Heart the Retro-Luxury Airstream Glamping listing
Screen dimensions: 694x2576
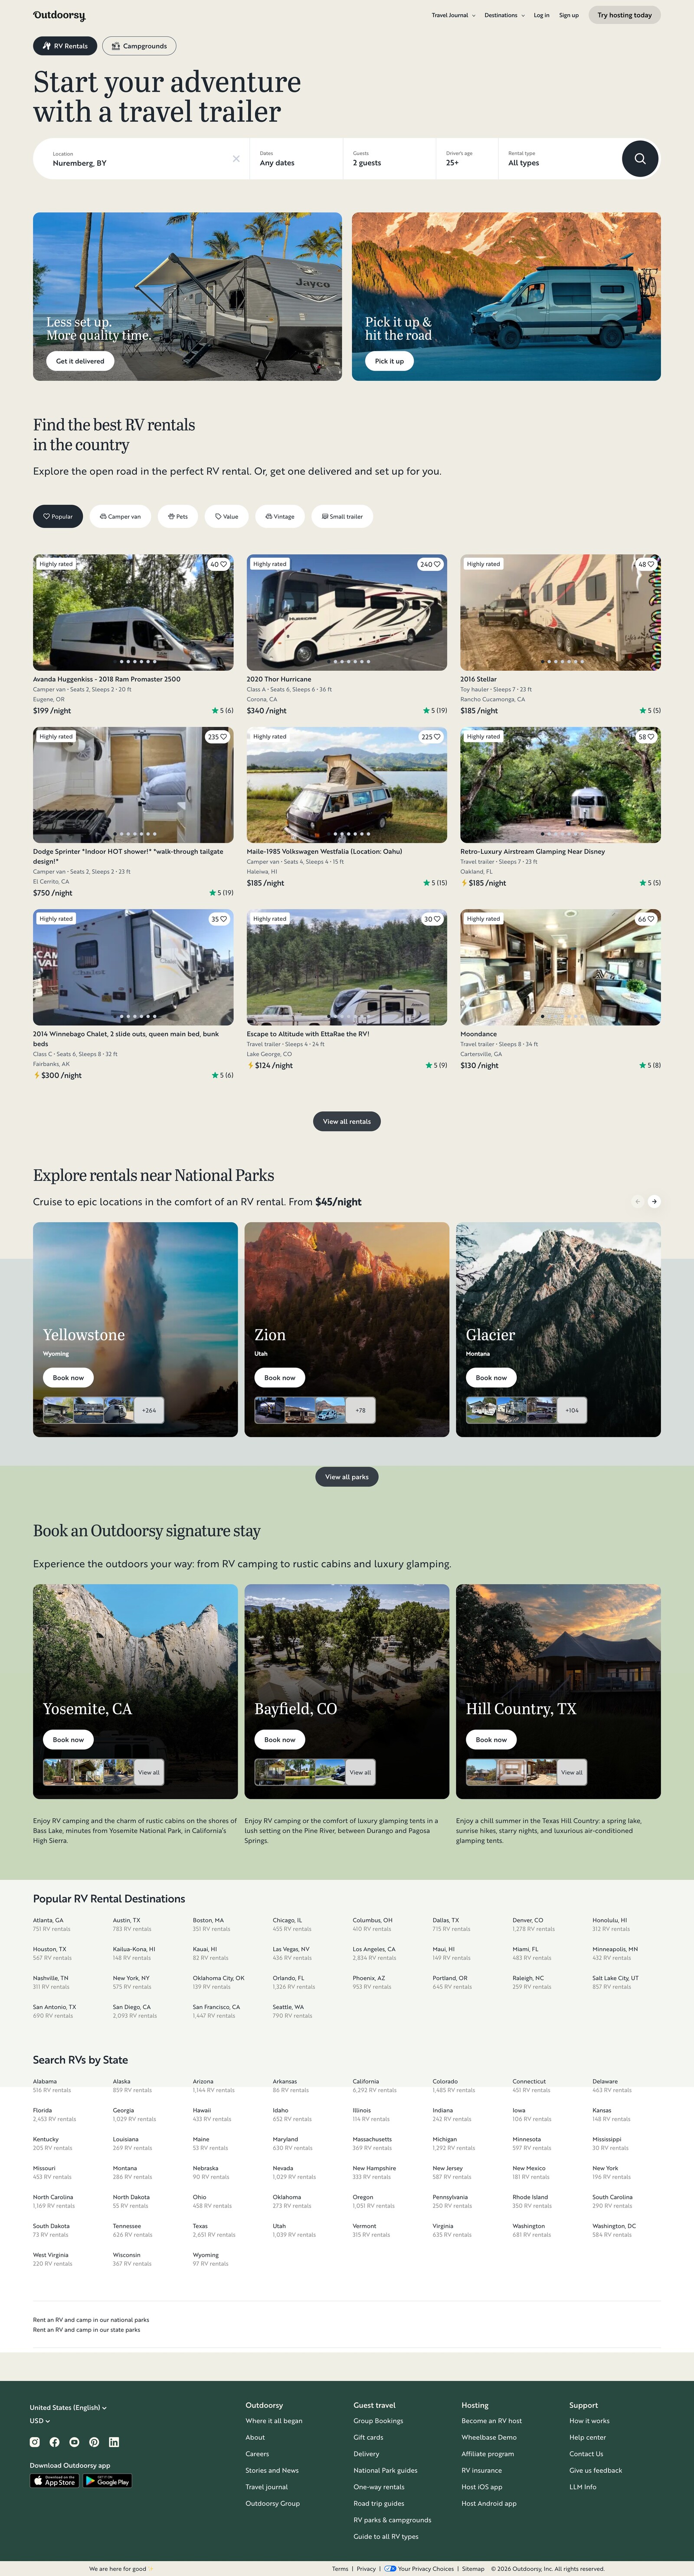(x=646, y=737)
